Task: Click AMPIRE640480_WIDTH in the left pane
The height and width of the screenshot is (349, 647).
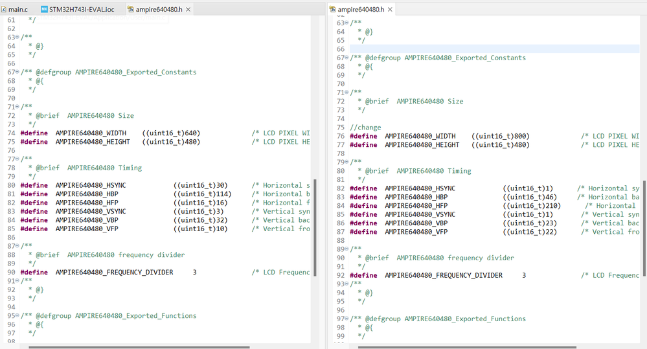Action: 91,133
